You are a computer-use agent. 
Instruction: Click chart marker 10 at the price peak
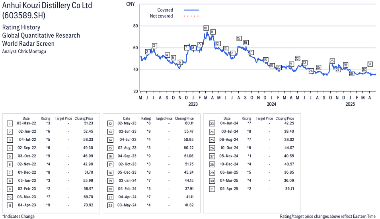pos(206,28)
